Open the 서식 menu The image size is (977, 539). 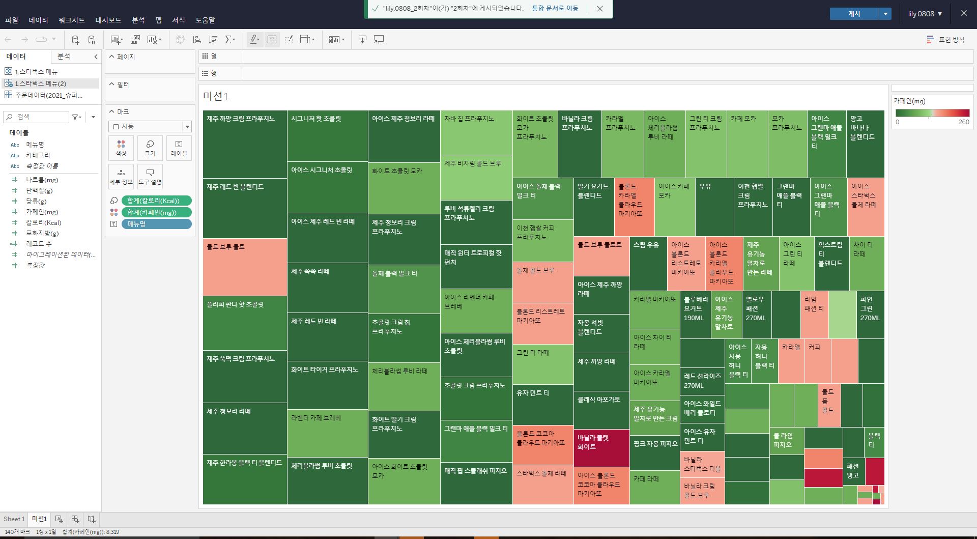click(x=178, y=20)
